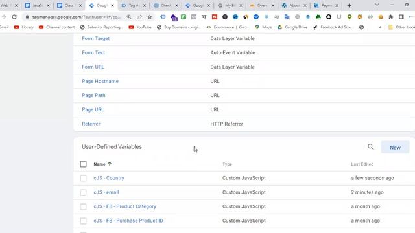Open the tab search dropdown chevron
Screen dimensions: 415x233
377,5
